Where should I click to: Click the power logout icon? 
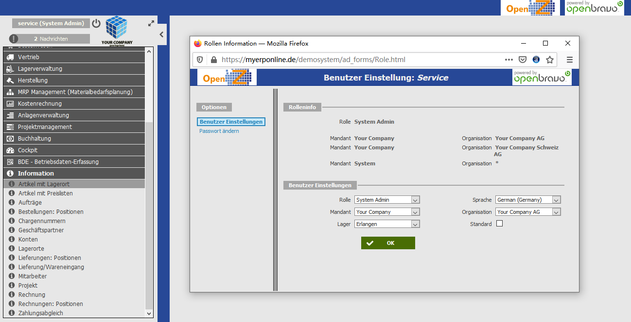click(x=96, y=23)
